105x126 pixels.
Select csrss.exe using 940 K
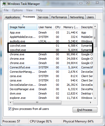[x=51, y=80]
